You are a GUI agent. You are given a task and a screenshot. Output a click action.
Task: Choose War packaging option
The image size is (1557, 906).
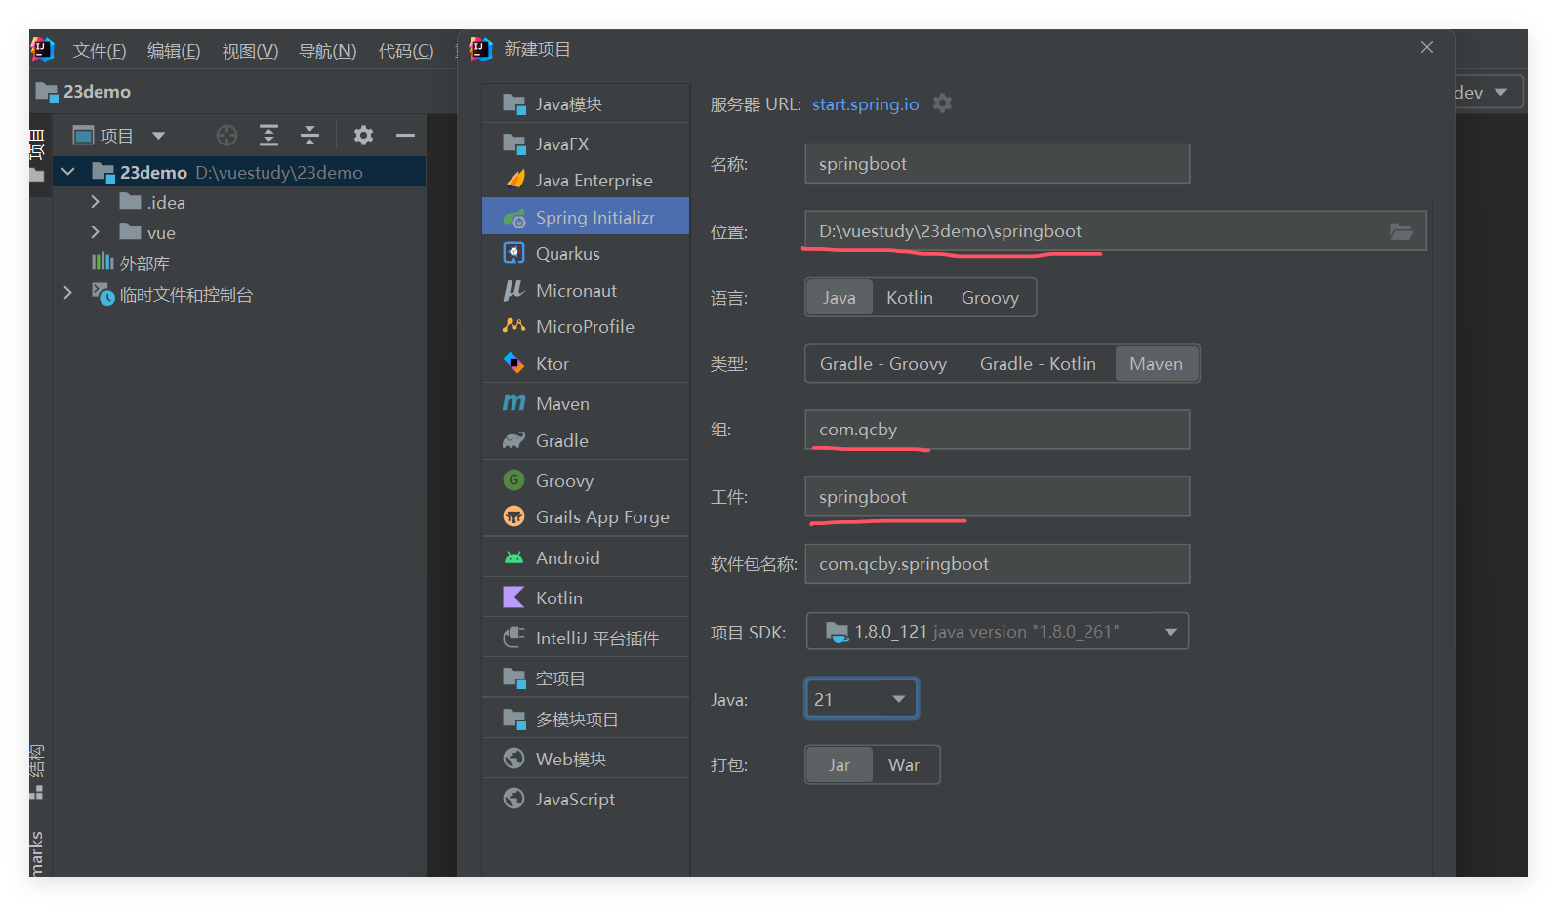pyautogui.click(x=904, y=765)
